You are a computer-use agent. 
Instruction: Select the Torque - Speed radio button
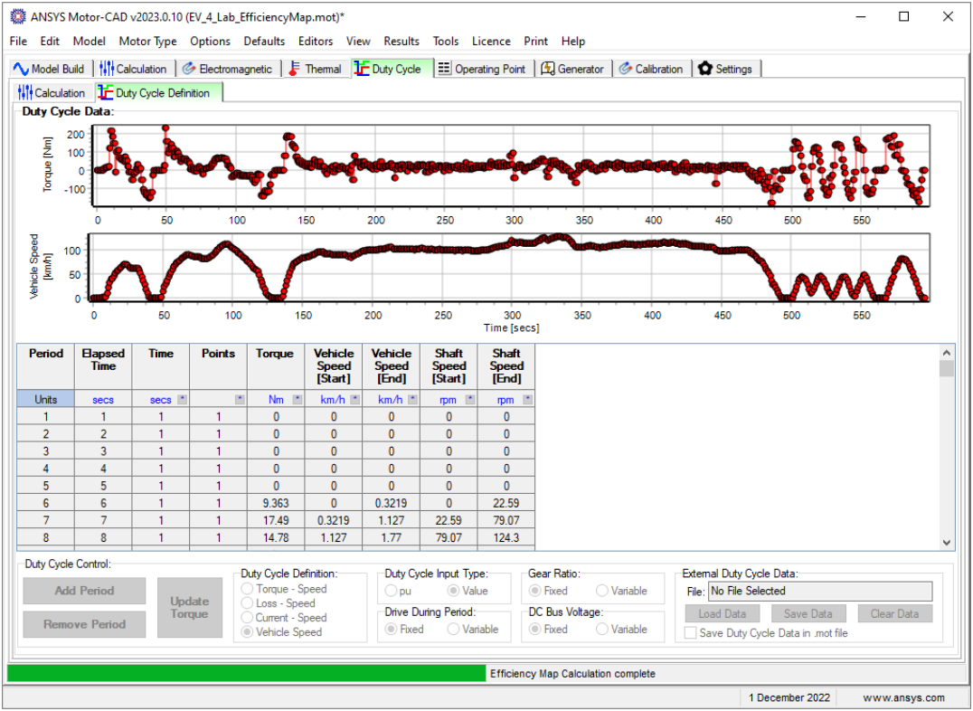247,589
